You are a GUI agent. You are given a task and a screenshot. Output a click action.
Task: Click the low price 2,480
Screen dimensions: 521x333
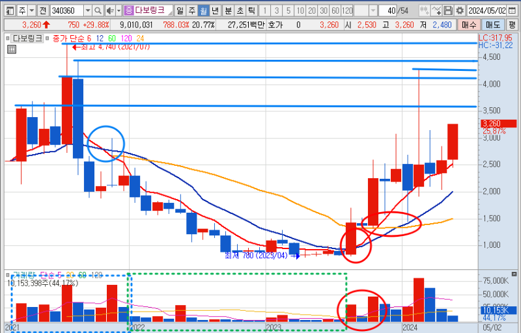click(x=442, y=25)
